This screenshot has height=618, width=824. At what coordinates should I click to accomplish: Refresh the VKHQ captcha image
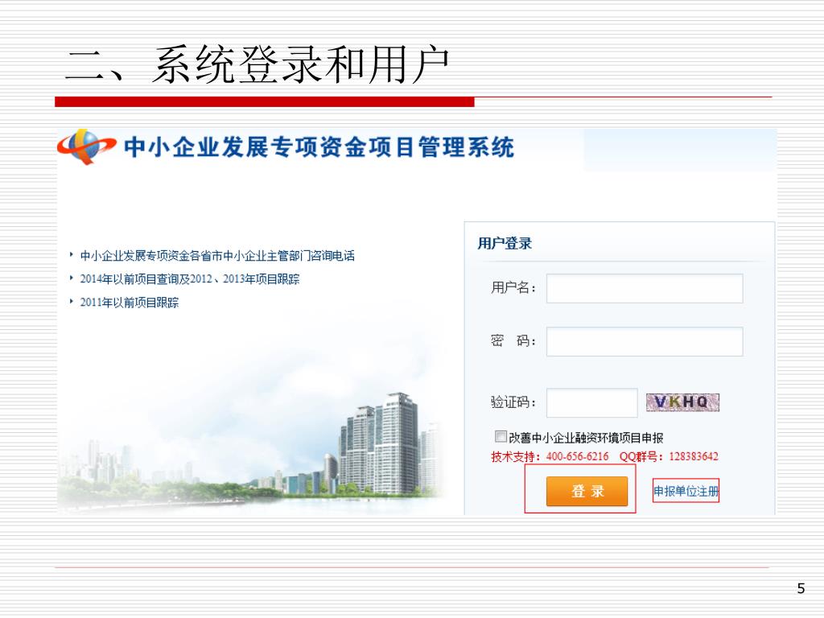click(x=682, y=402)
